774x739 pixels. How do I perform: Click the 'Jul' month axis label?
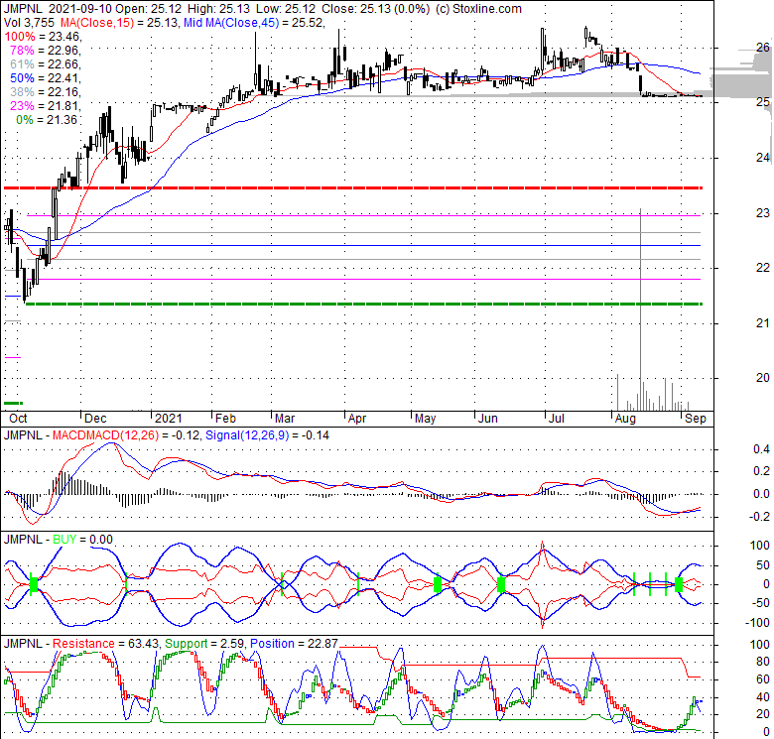(x=557, y=419)
